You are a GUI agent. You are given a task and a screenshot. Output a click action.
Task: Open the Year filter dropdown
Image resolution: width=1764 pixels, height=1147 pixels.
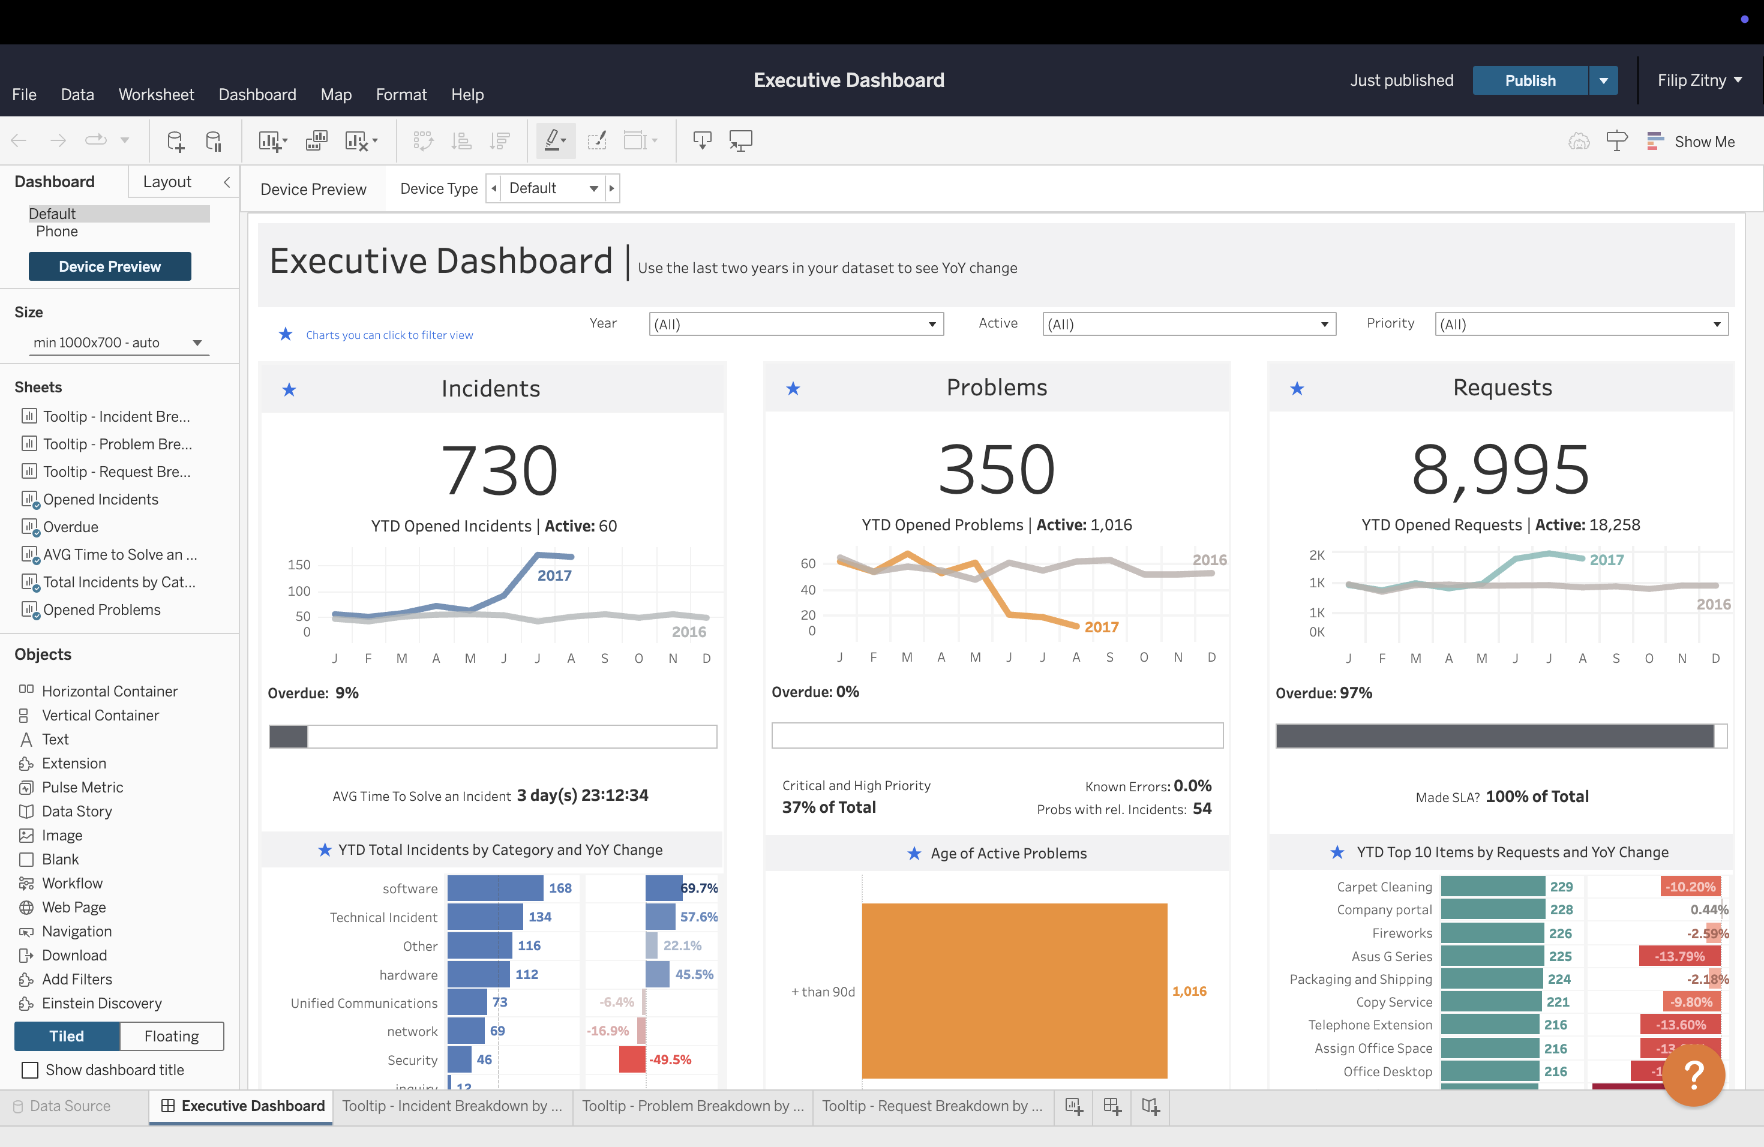[x=795, y=324]
